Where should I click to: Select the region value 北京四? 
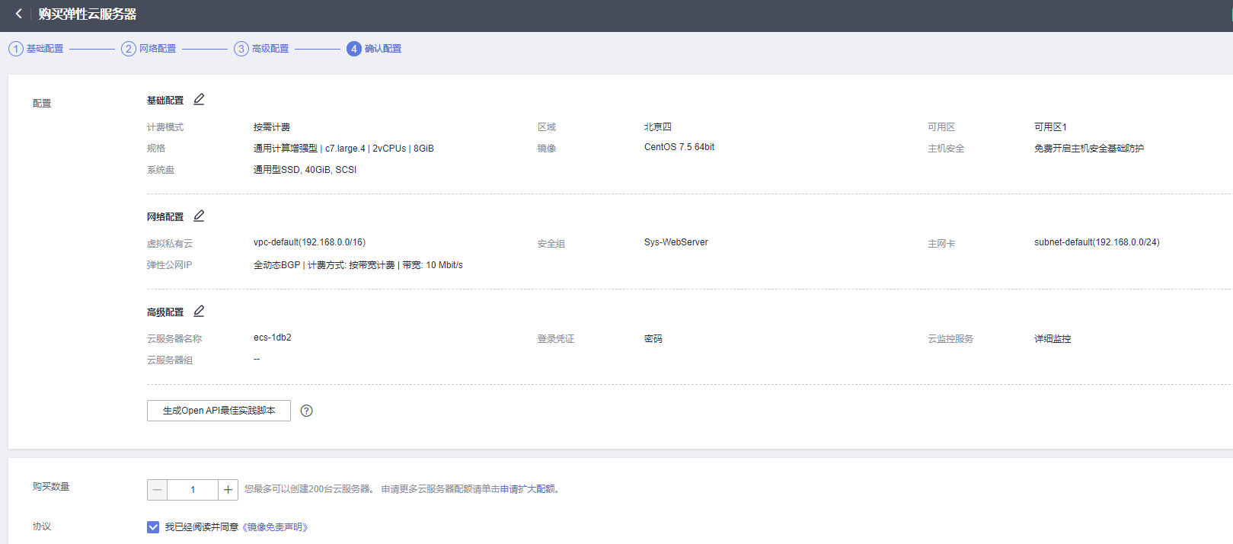tap(658, 127)
